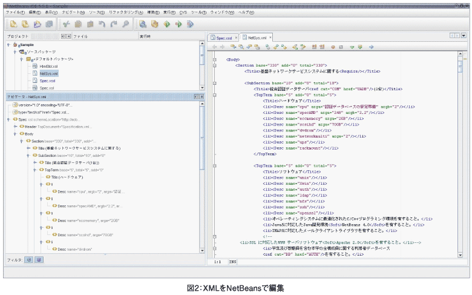Close the NetSys.xml tab
472x295 pixels.
tap(270, 38)
